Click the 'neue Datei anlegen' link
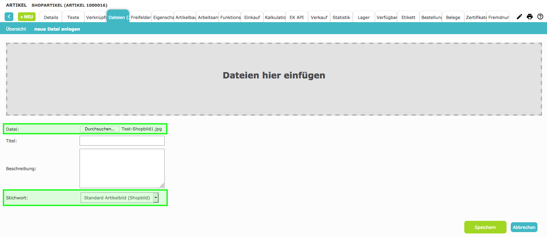 pyautogui.click(x=57, y=29)
